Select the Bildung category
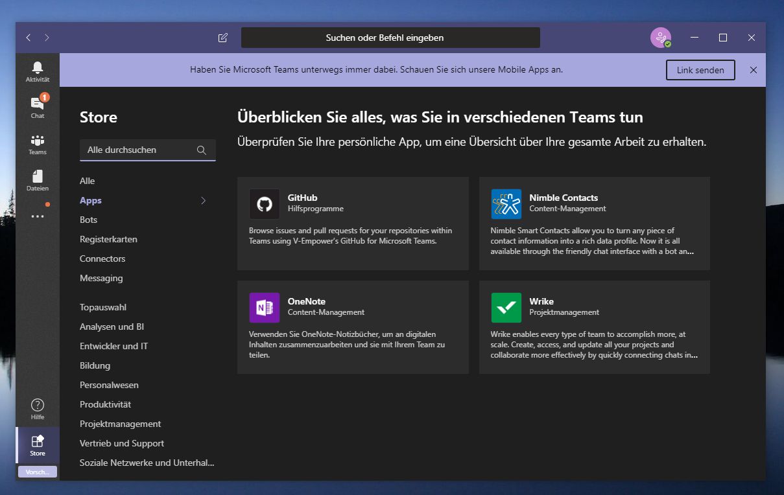 (95, 365)
